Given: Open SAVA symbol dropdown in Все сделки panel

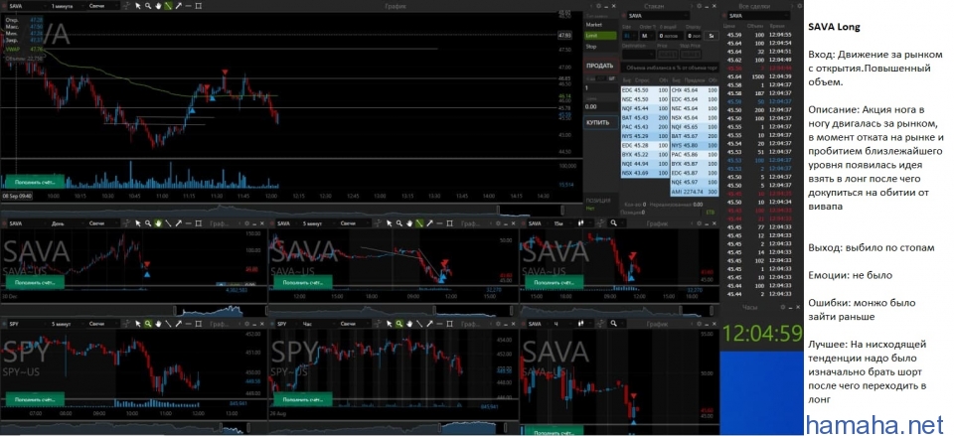Looking at the screenshot, I should tap(758, 16).
